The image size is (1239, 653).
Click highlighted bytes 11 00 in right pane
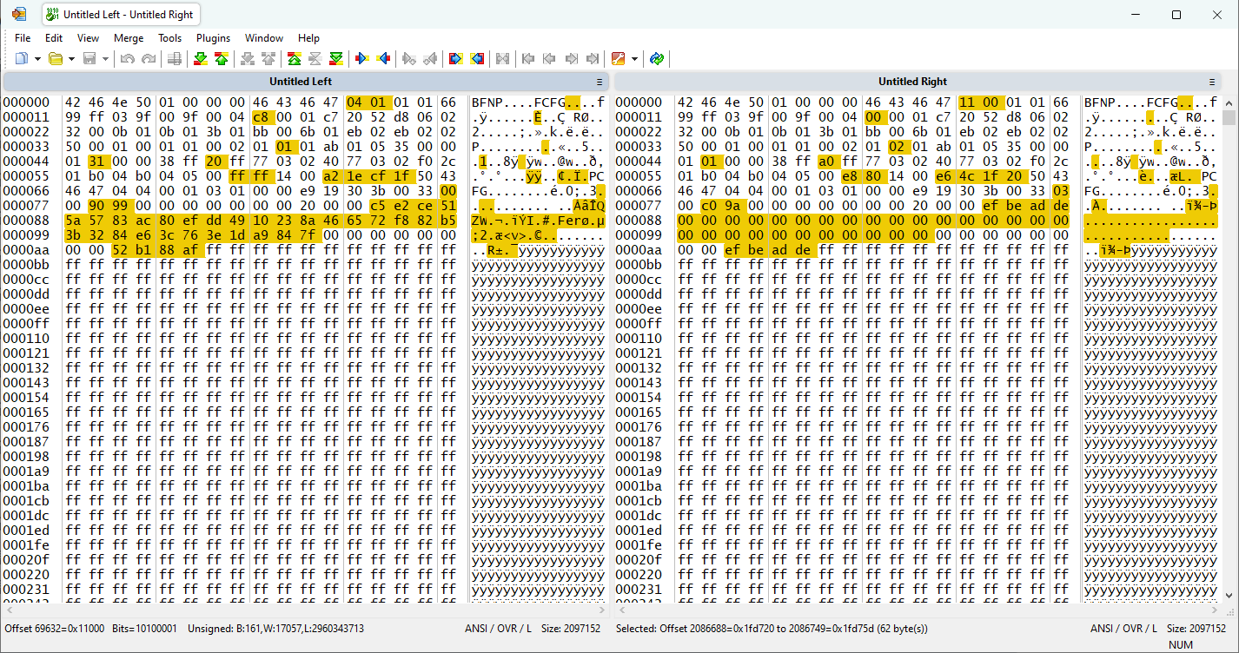[981, 102]
